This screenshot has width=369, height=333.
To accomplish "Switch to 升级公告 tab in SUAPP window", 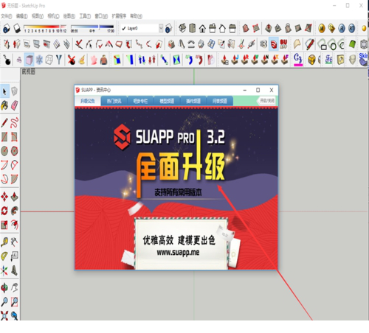I will click(88, 101).
